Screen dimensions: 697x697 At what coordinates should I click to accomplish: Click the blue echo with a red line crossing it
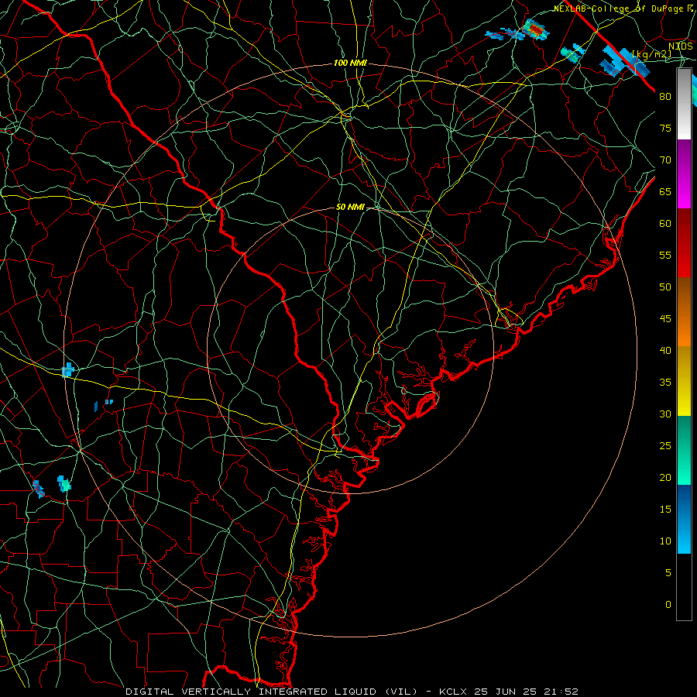pyautogui.click(x=38, y=489)
